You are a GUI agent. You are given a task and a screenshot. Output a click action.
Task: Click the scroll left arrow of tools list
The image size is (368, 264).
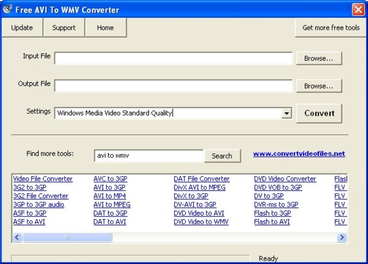pos(17,237)
